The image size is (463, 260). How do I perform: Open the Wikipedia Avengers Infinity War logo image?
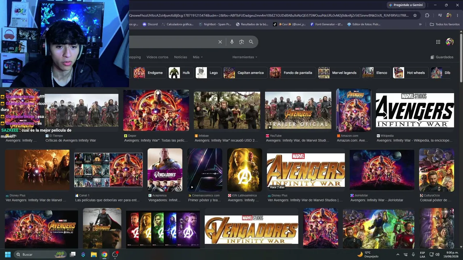tap(415, 110)
